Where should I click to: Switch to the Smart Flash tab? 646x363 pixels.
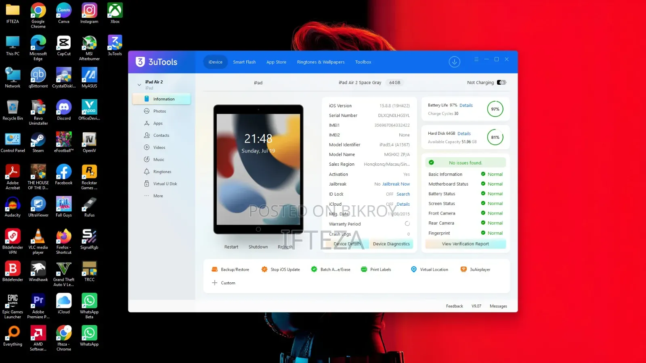click(x=244, y=62)
